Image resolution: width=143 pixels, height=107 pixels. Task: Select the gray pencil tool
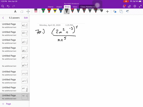(102, 11)
